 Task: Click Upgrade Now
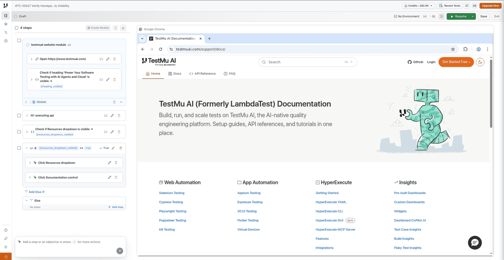[491, 6]
